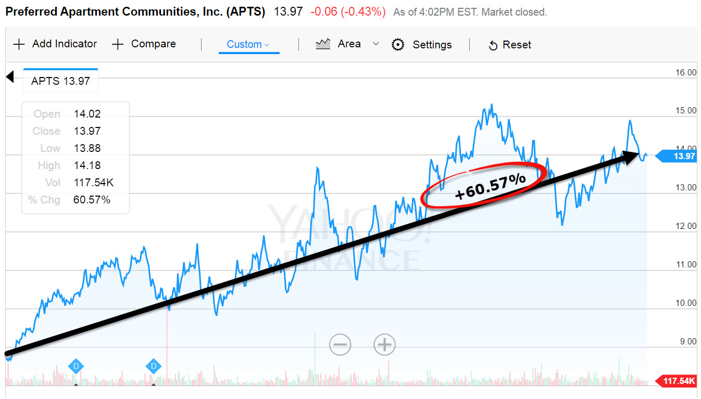
Task: Click the 'As of 4:02PM EST. Market closed.' text
Action: click(470, 12)
